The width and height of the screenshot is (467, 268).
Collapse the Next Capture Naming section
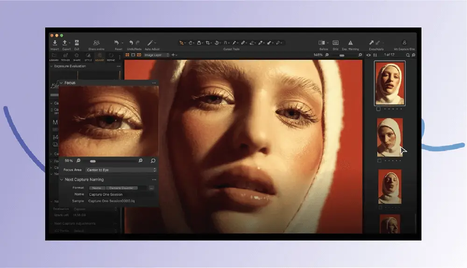pyautogui.click(x=61, y=180)
